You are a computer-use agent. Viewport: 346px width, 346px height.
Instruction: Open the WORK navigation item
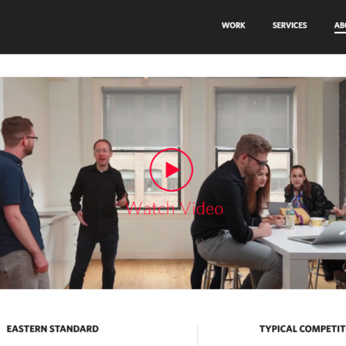tap(233, 26)
